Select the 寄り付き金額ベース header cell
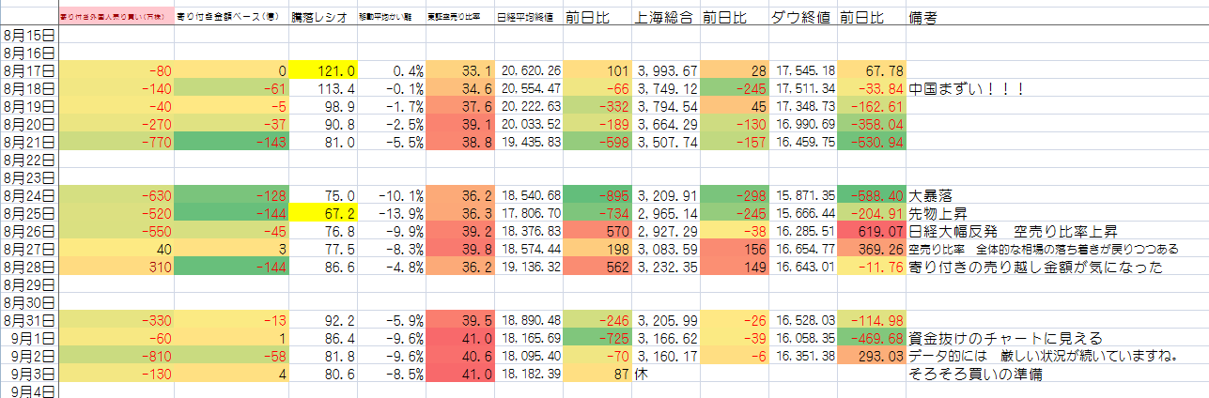Image resolution: width=1209 pixels, height=398 pixels. click(231, 18)
